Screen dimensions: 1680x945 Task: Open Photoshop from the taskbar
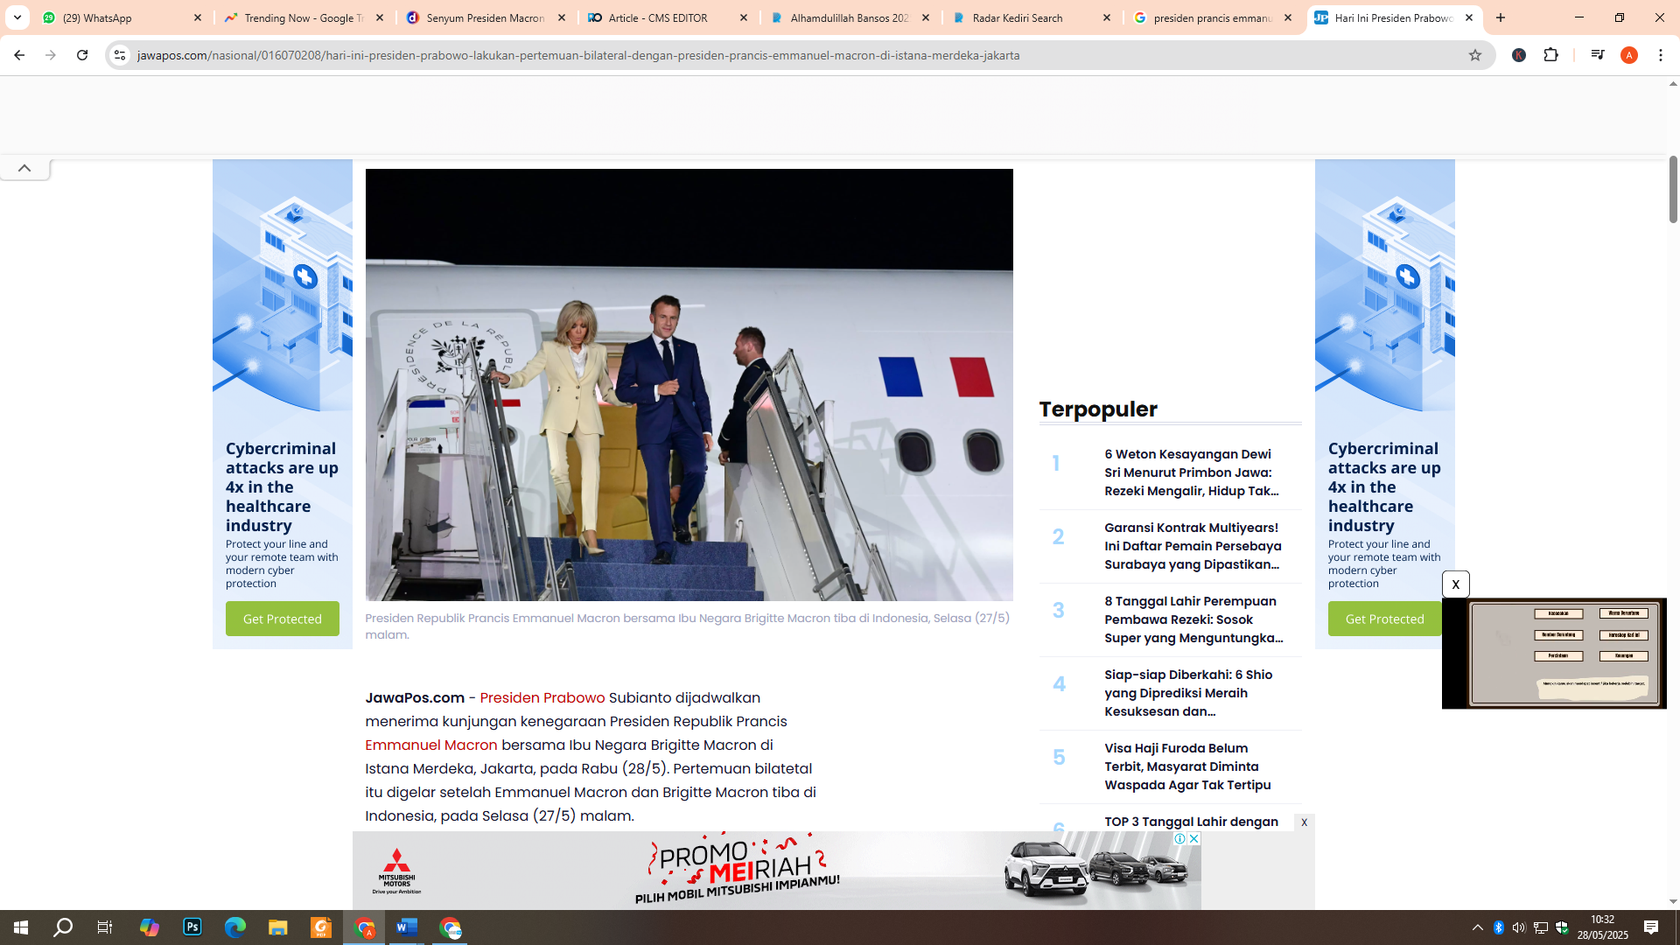click(x=192, y=927)
